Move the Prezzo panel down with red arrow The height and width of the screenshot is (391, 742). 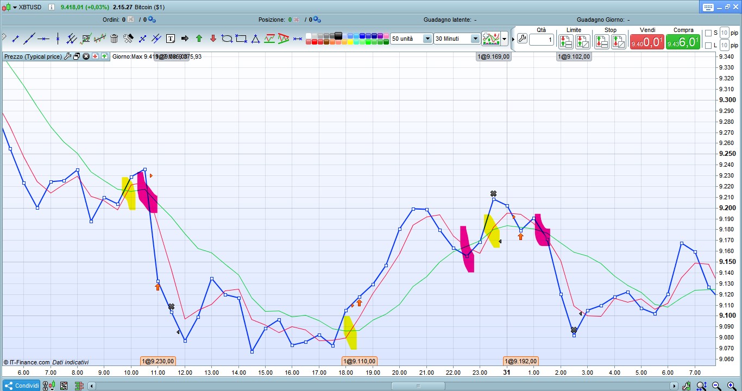[x=95, y=56]
